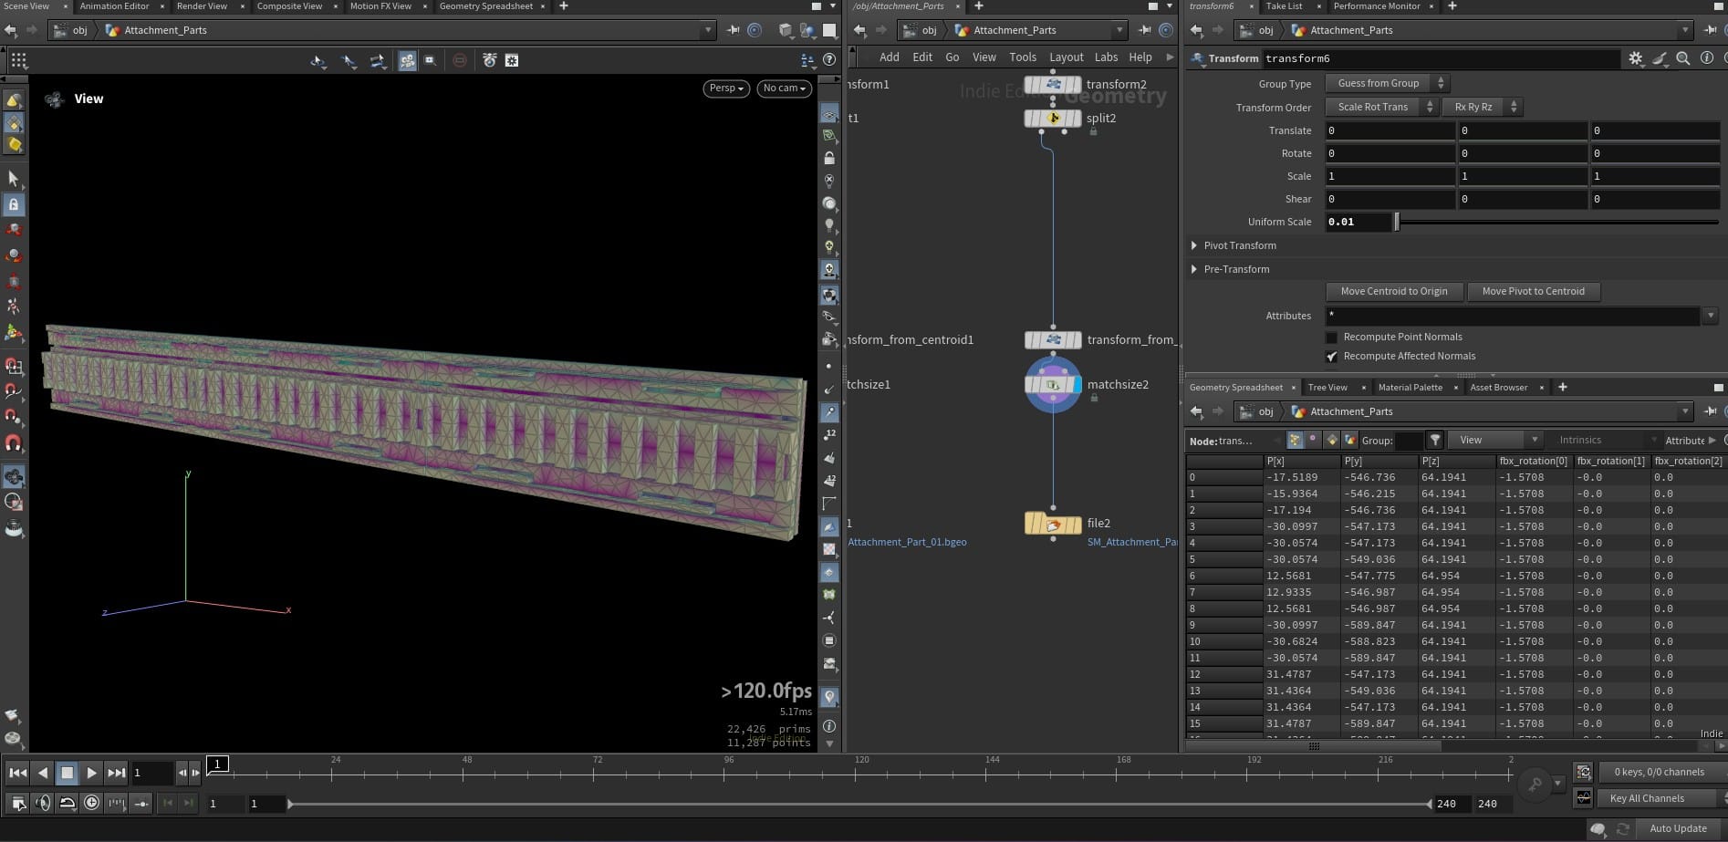Click the transform_from_centroid node icon

pyautogui.click(x=1052, y=340)
